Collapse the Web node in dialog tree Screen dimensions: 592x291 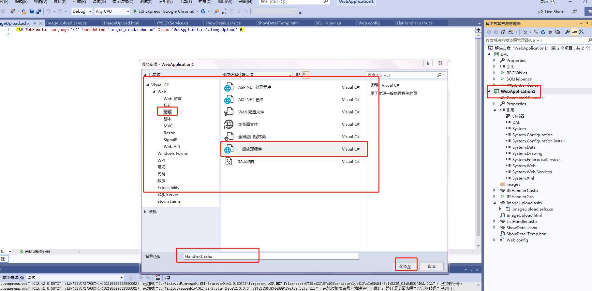pyautogui.click(x=154, y=92)
